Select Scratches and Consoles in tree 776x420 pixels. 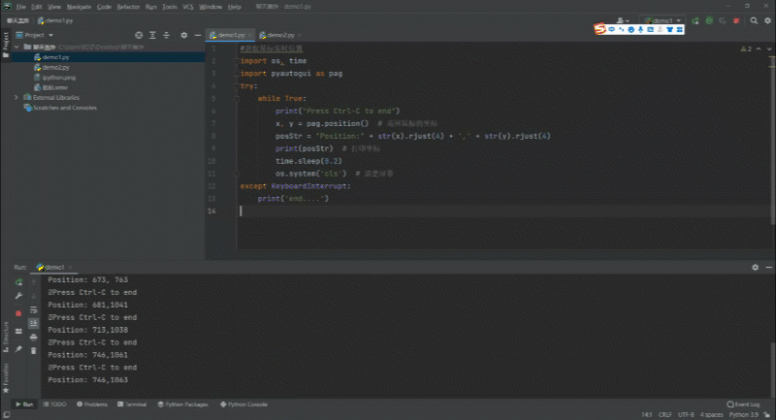pos(60,108)
